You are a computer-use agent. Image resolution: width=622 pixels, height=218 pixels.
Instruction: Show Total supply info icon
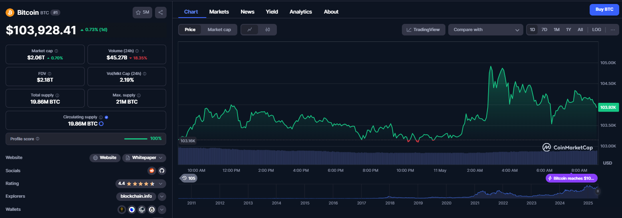click(x=58, y=96)
